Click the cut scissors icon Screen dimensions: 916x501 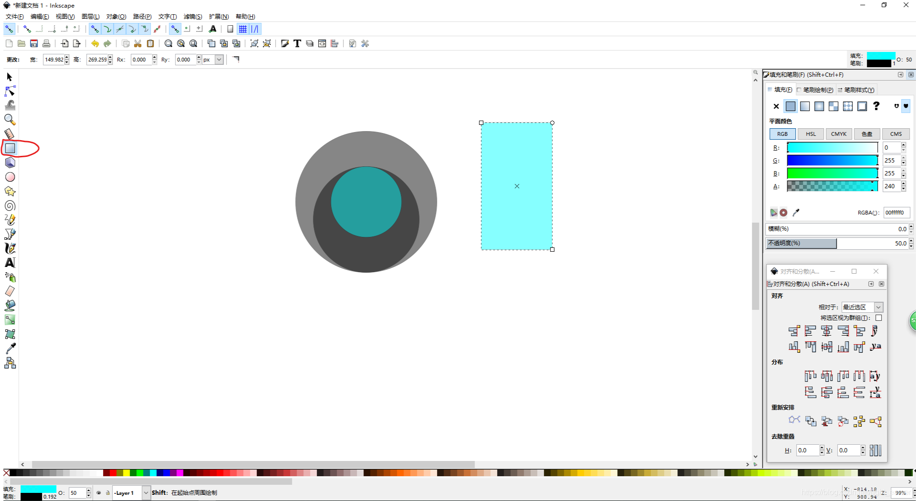[138, 43]
